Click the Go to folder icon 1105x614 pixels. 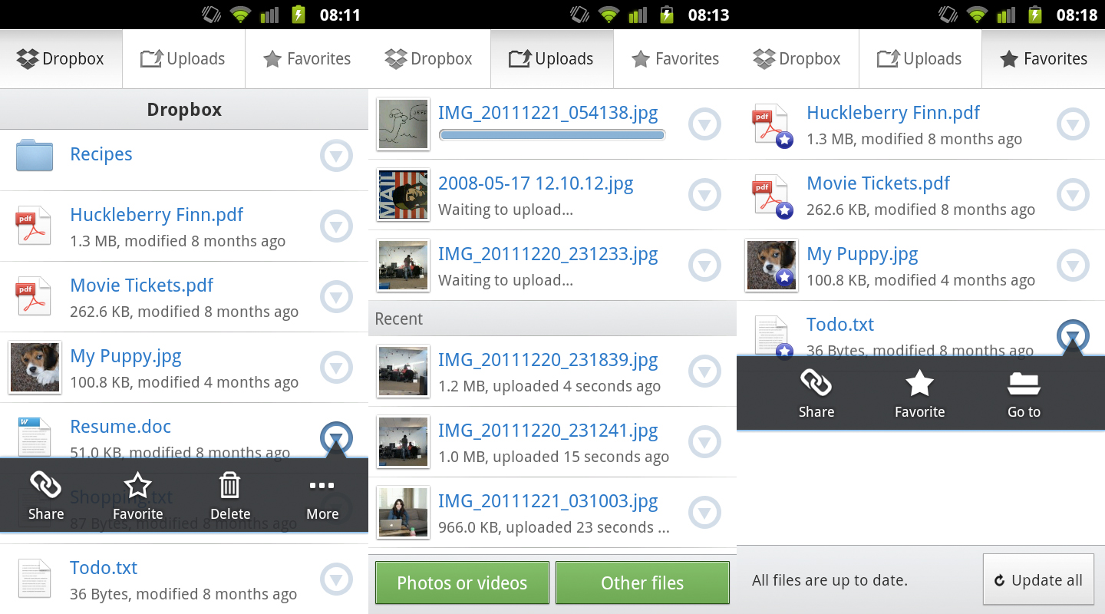(1024, 384)
